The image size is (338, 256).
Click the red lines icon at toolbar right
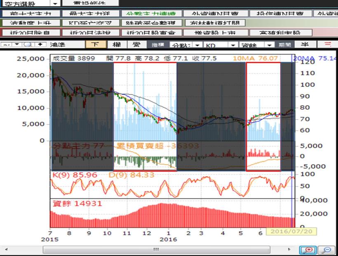pos(328,44)
